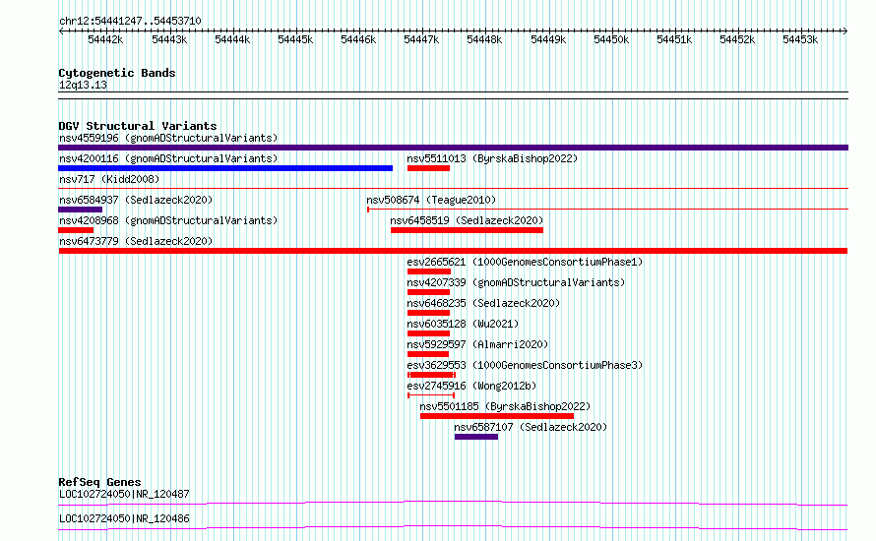Click the DGV Structural Variants track title
876x541 pixels.
click(138, 126)
